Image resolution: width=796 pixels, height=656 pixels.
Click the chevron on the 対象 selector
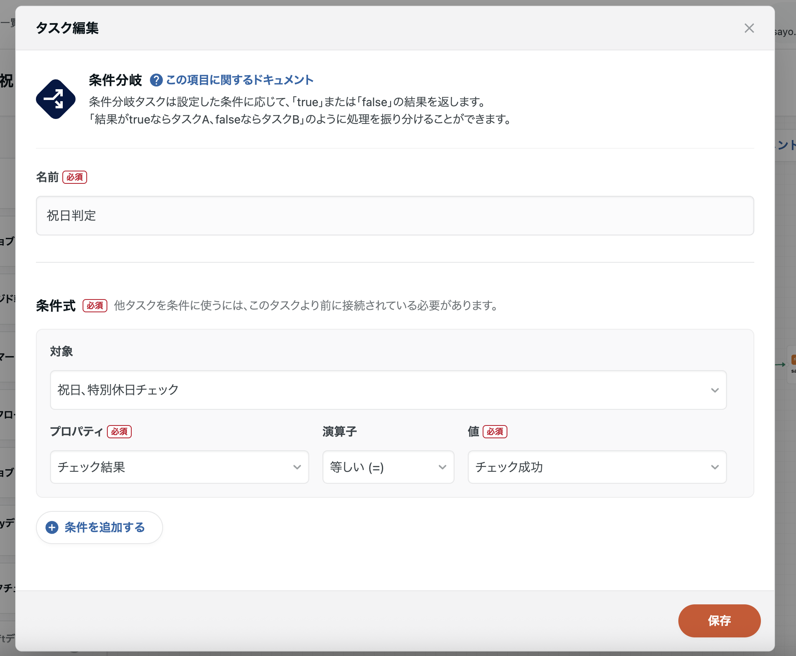coord(715,390)
